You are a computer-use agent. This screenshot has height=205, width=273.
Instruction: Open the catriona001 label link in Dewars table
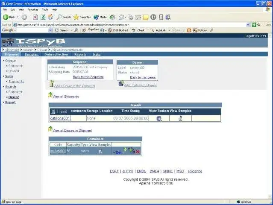click(60, 118)
